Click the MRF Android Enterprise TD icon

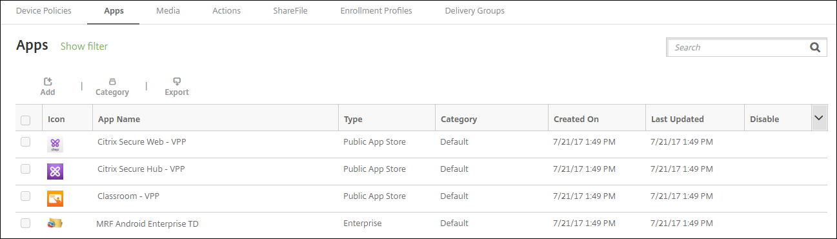tap(55, 223)
